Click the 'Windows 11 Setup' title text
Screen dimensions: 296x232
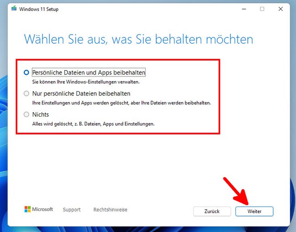point(39,9)
